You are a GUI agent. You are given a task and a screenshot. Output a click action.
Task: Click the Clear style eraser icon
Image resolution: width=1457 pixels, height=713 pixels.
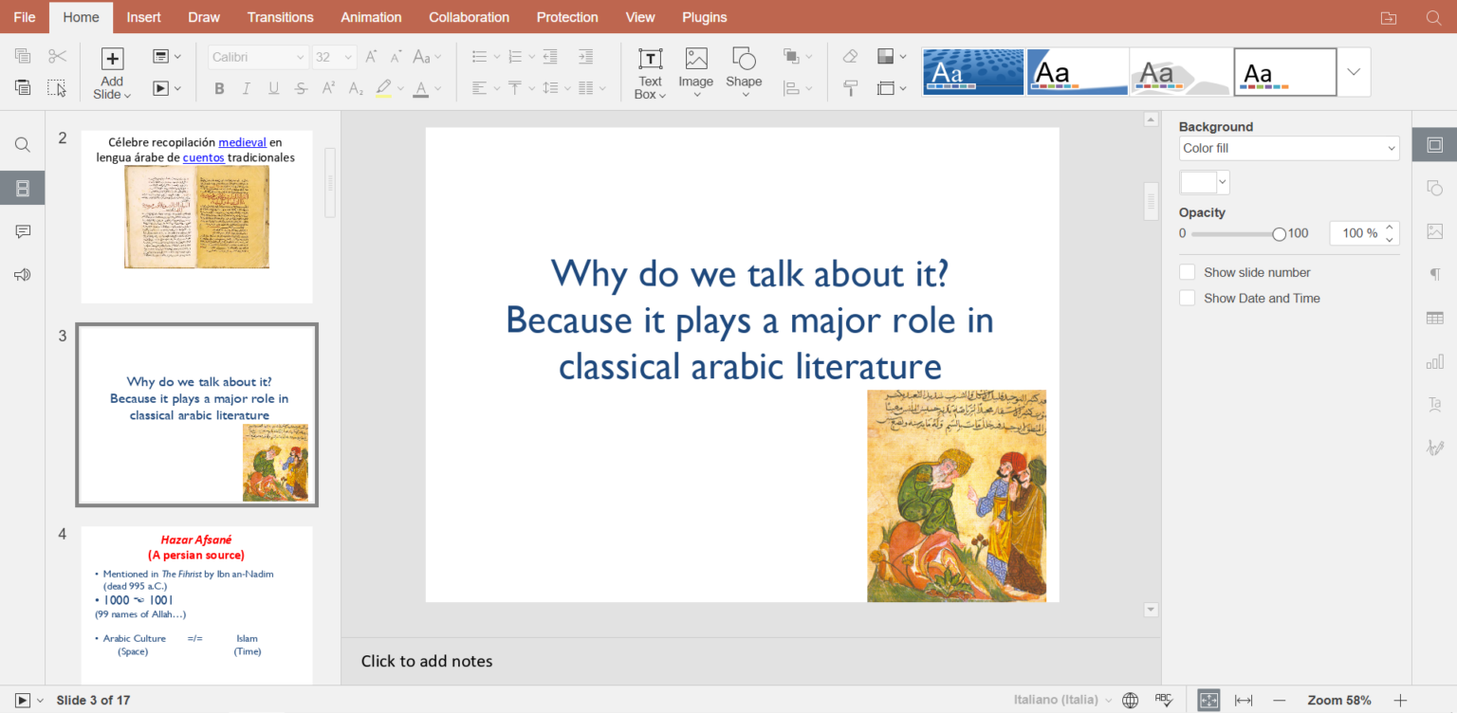(x=851, y=57)
